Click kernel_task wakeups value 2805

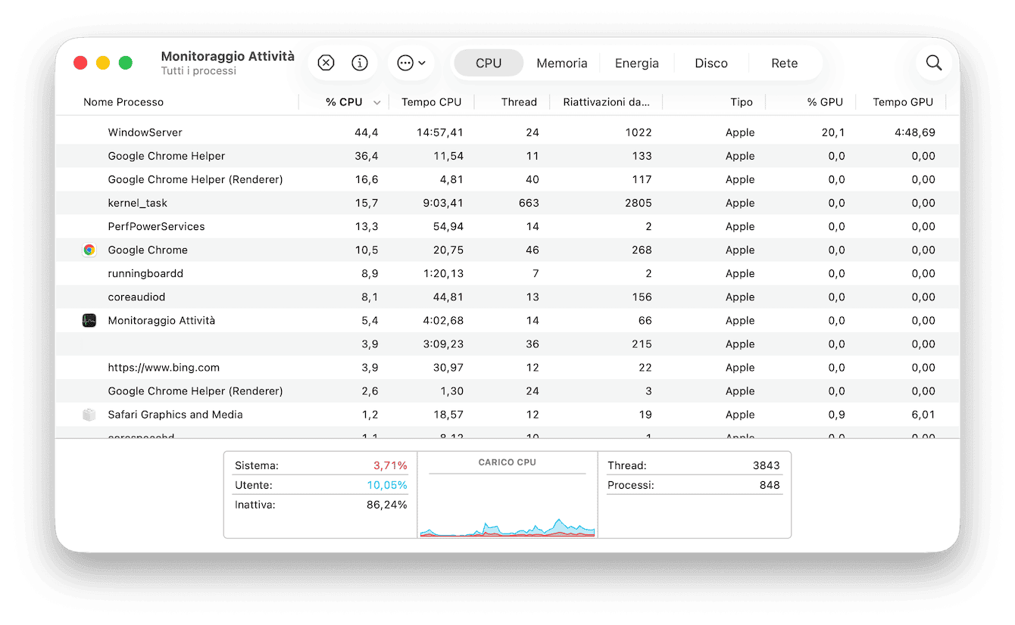tap(639, 203)
